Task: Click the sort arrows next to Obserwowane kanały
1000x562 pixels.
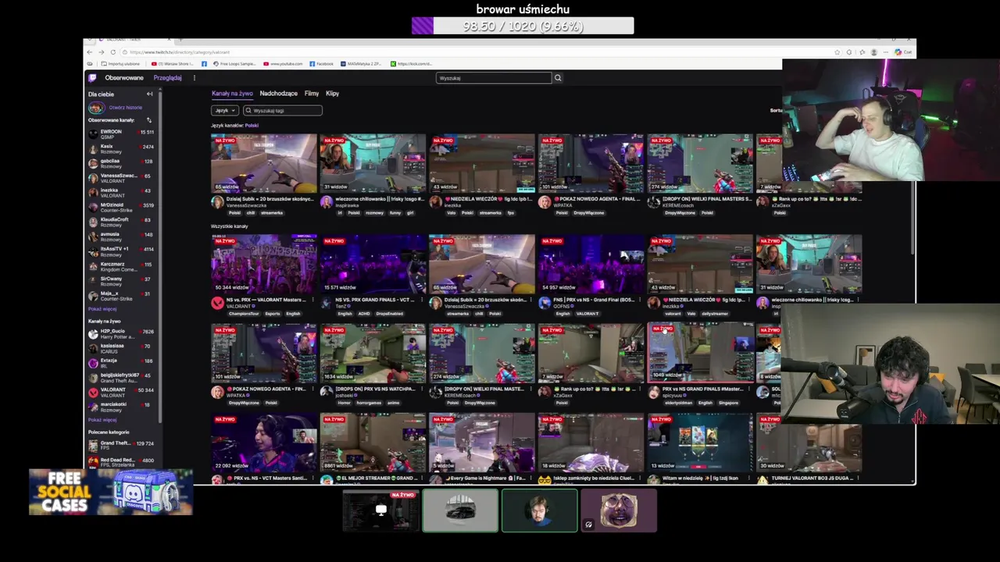Action: [x=149, y=120]
